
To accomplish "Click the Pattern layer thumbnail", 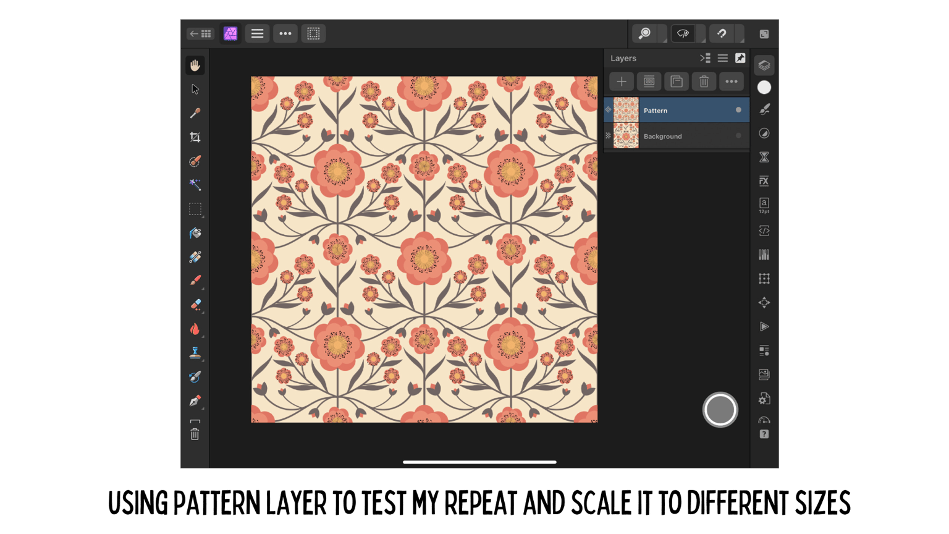I will (626, 110).
